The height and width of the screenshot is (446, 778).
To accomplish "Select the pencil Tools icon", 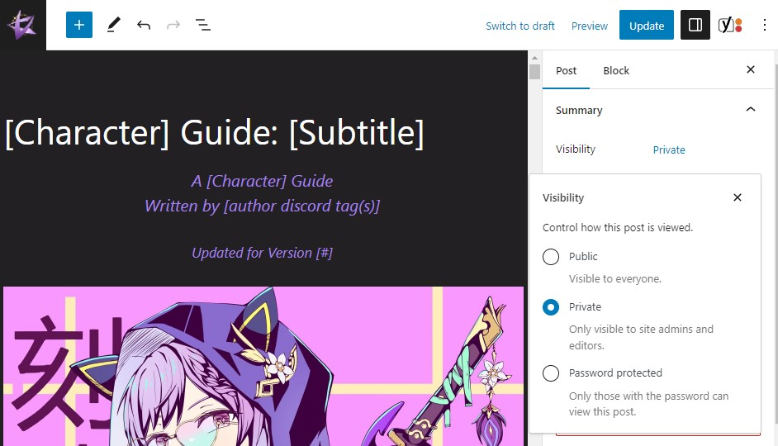I will coord(113,25).
